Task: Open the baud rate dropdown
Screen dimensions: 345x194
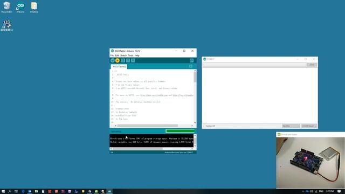Action: tap(309, 126)
